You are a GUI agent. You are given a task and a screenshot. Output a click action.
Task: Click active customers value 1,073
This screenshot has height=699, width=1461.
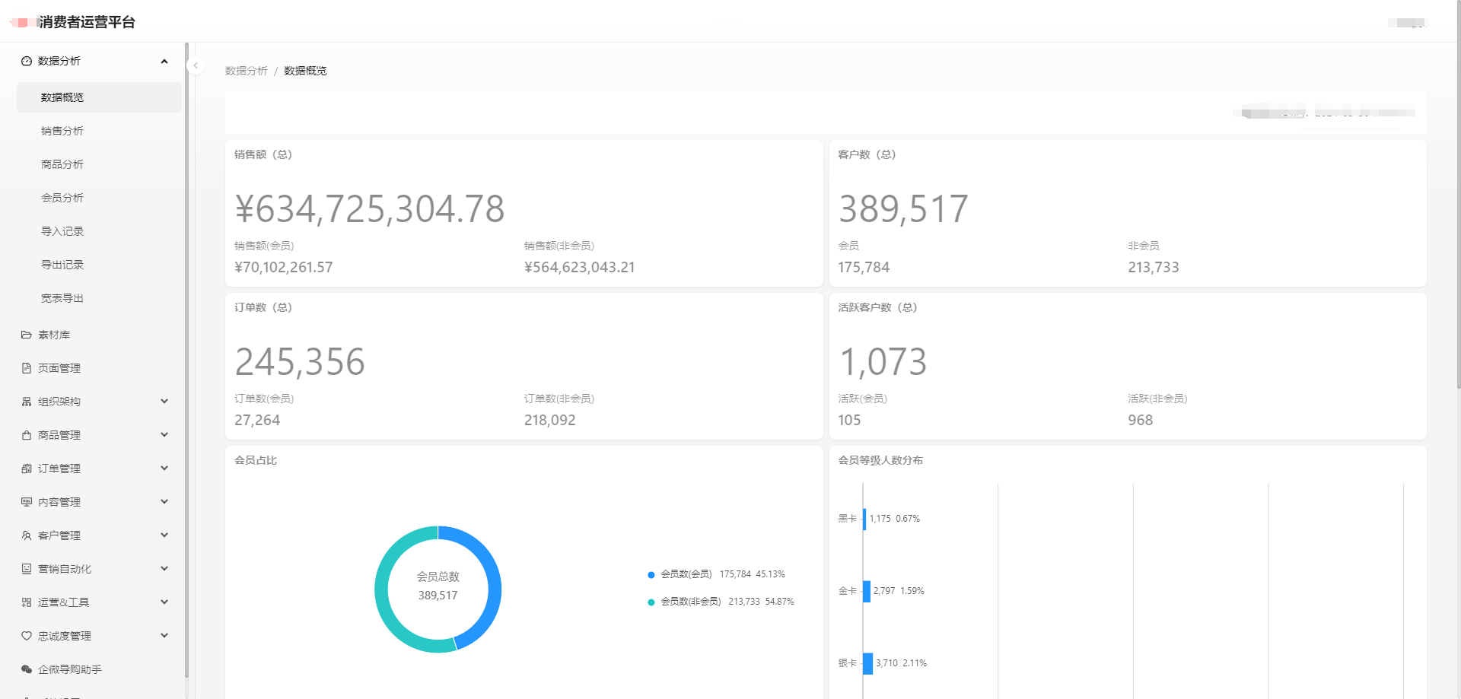click(x=883, y=362)
